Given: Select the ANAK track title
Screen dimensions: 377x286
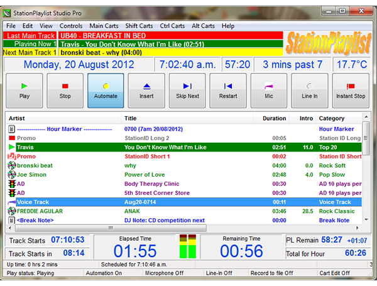Looking at the screenshot, I should [132, 211].
